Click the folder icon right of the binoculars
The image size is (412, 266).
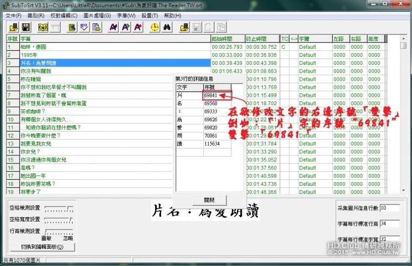click(184, 27)
